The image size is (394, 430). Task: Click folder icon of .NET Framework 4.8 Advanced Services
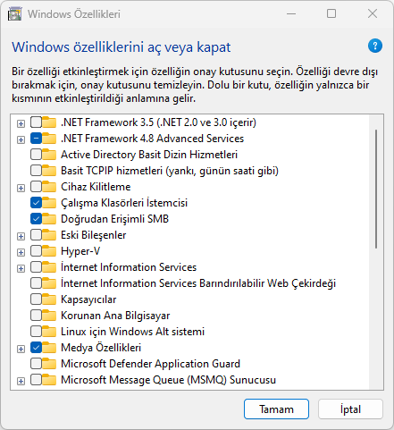[49, 139]
